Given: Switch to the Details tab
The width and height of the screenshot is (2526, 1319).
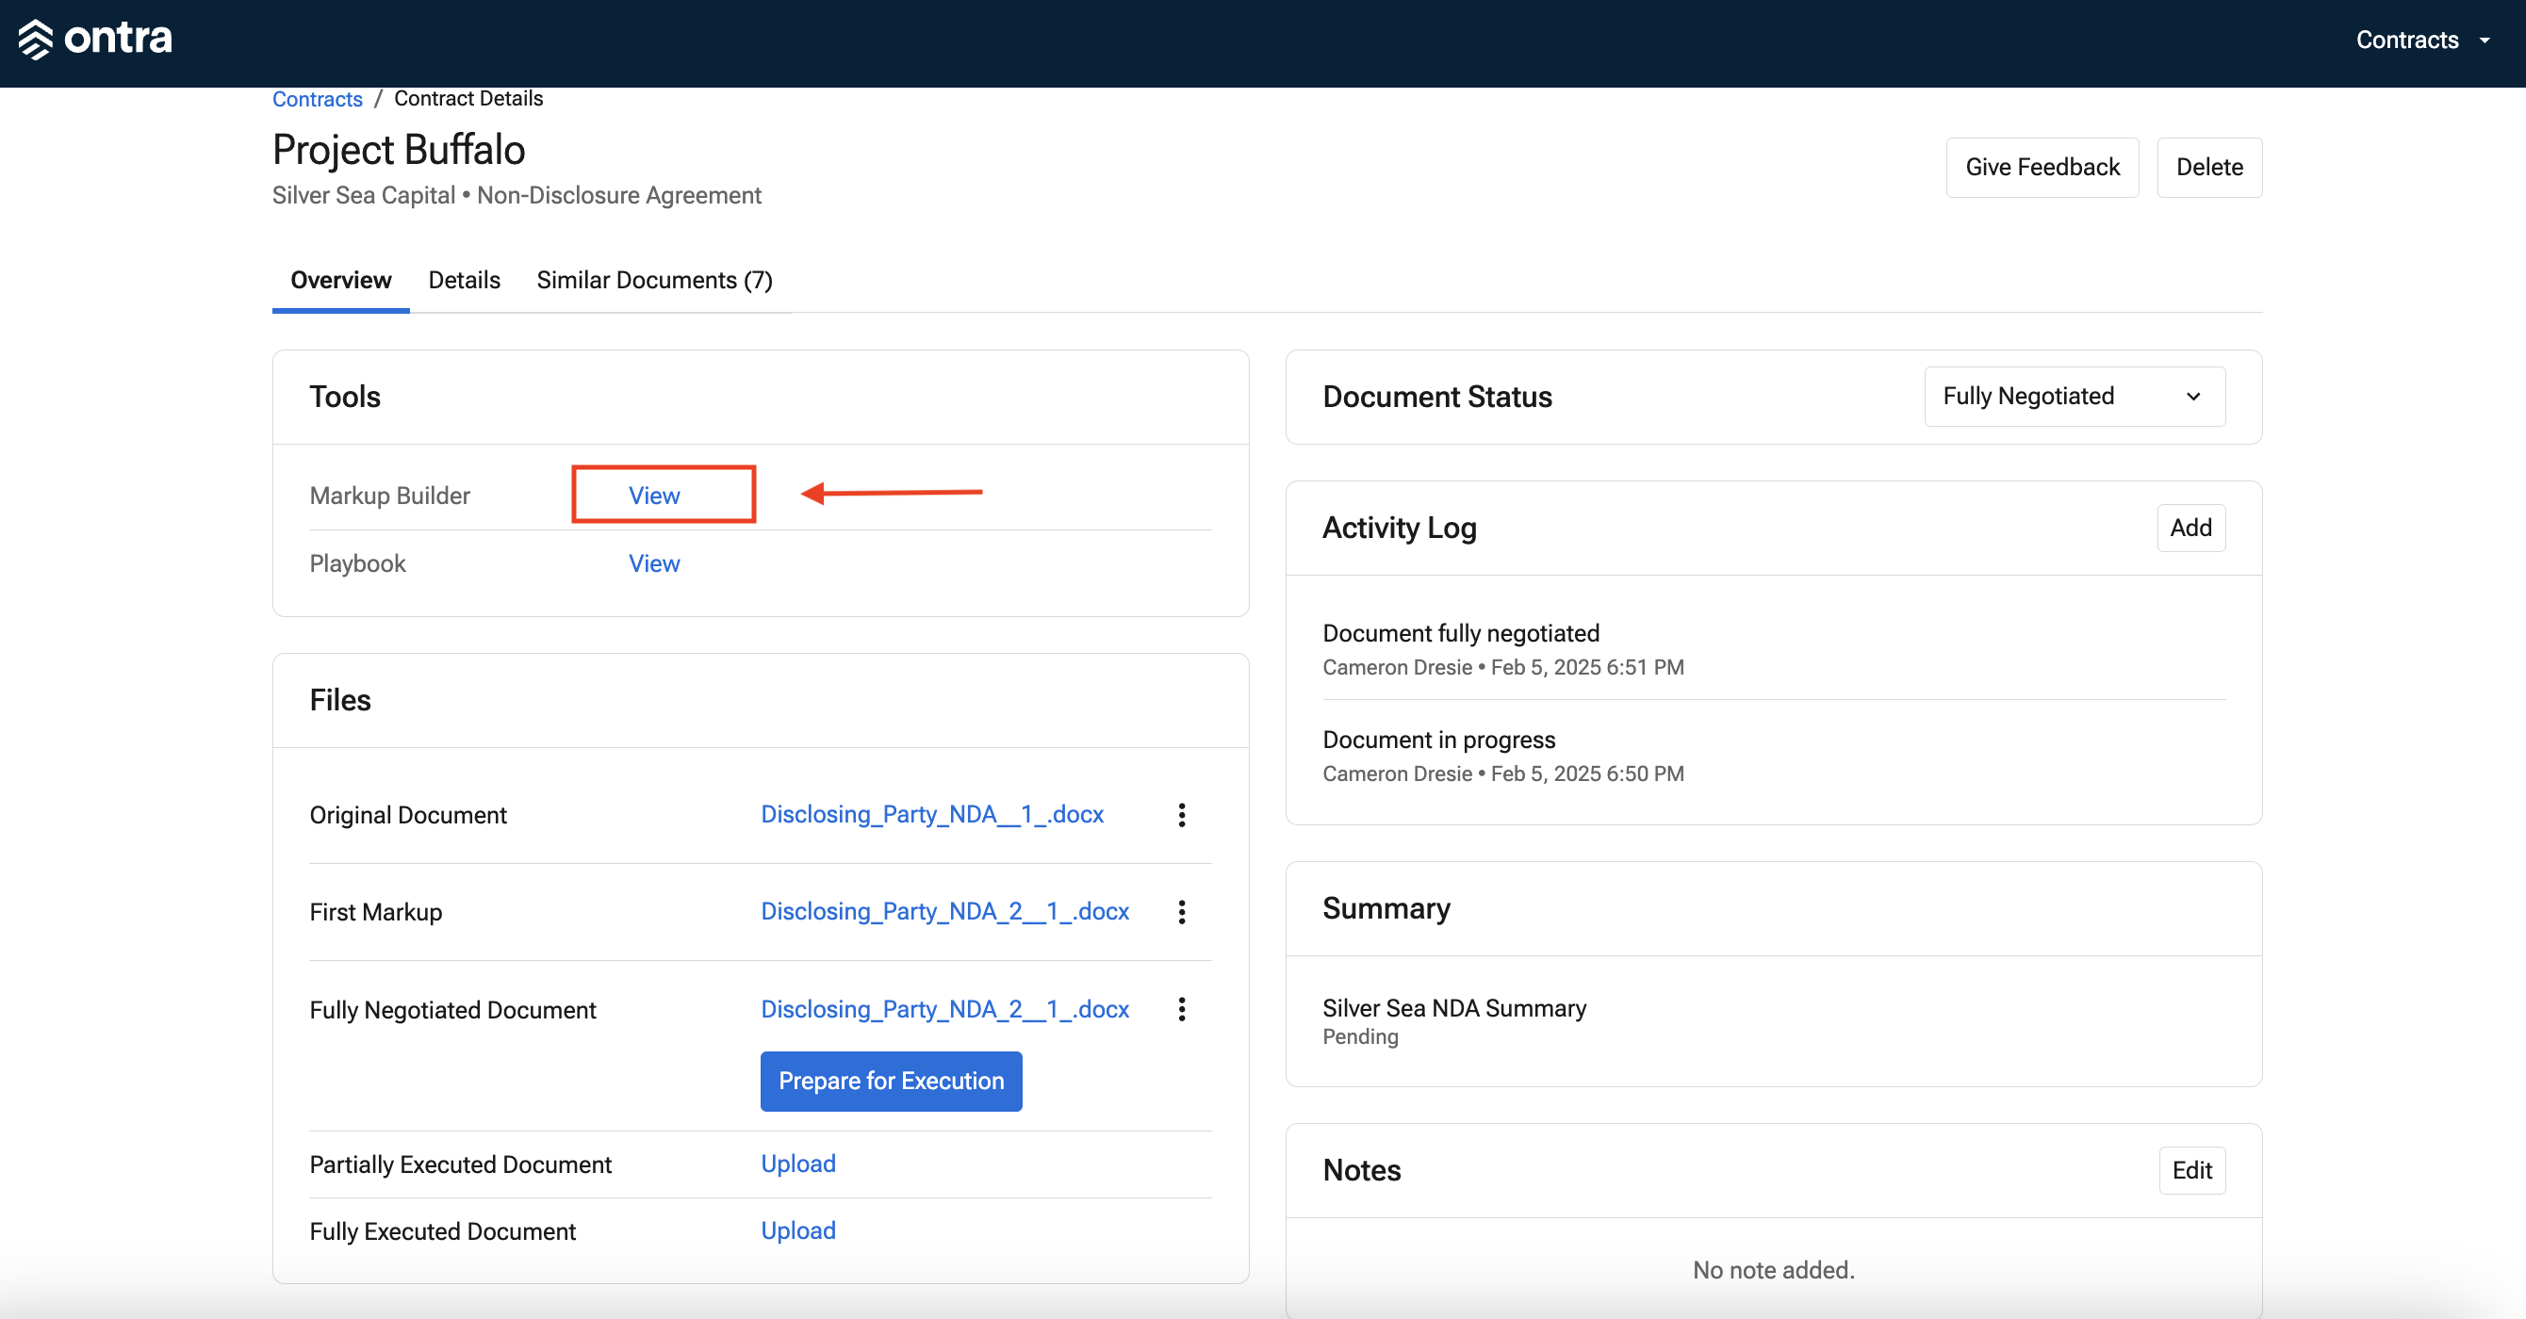Looking at the screenshot, I should click(464, 280).
